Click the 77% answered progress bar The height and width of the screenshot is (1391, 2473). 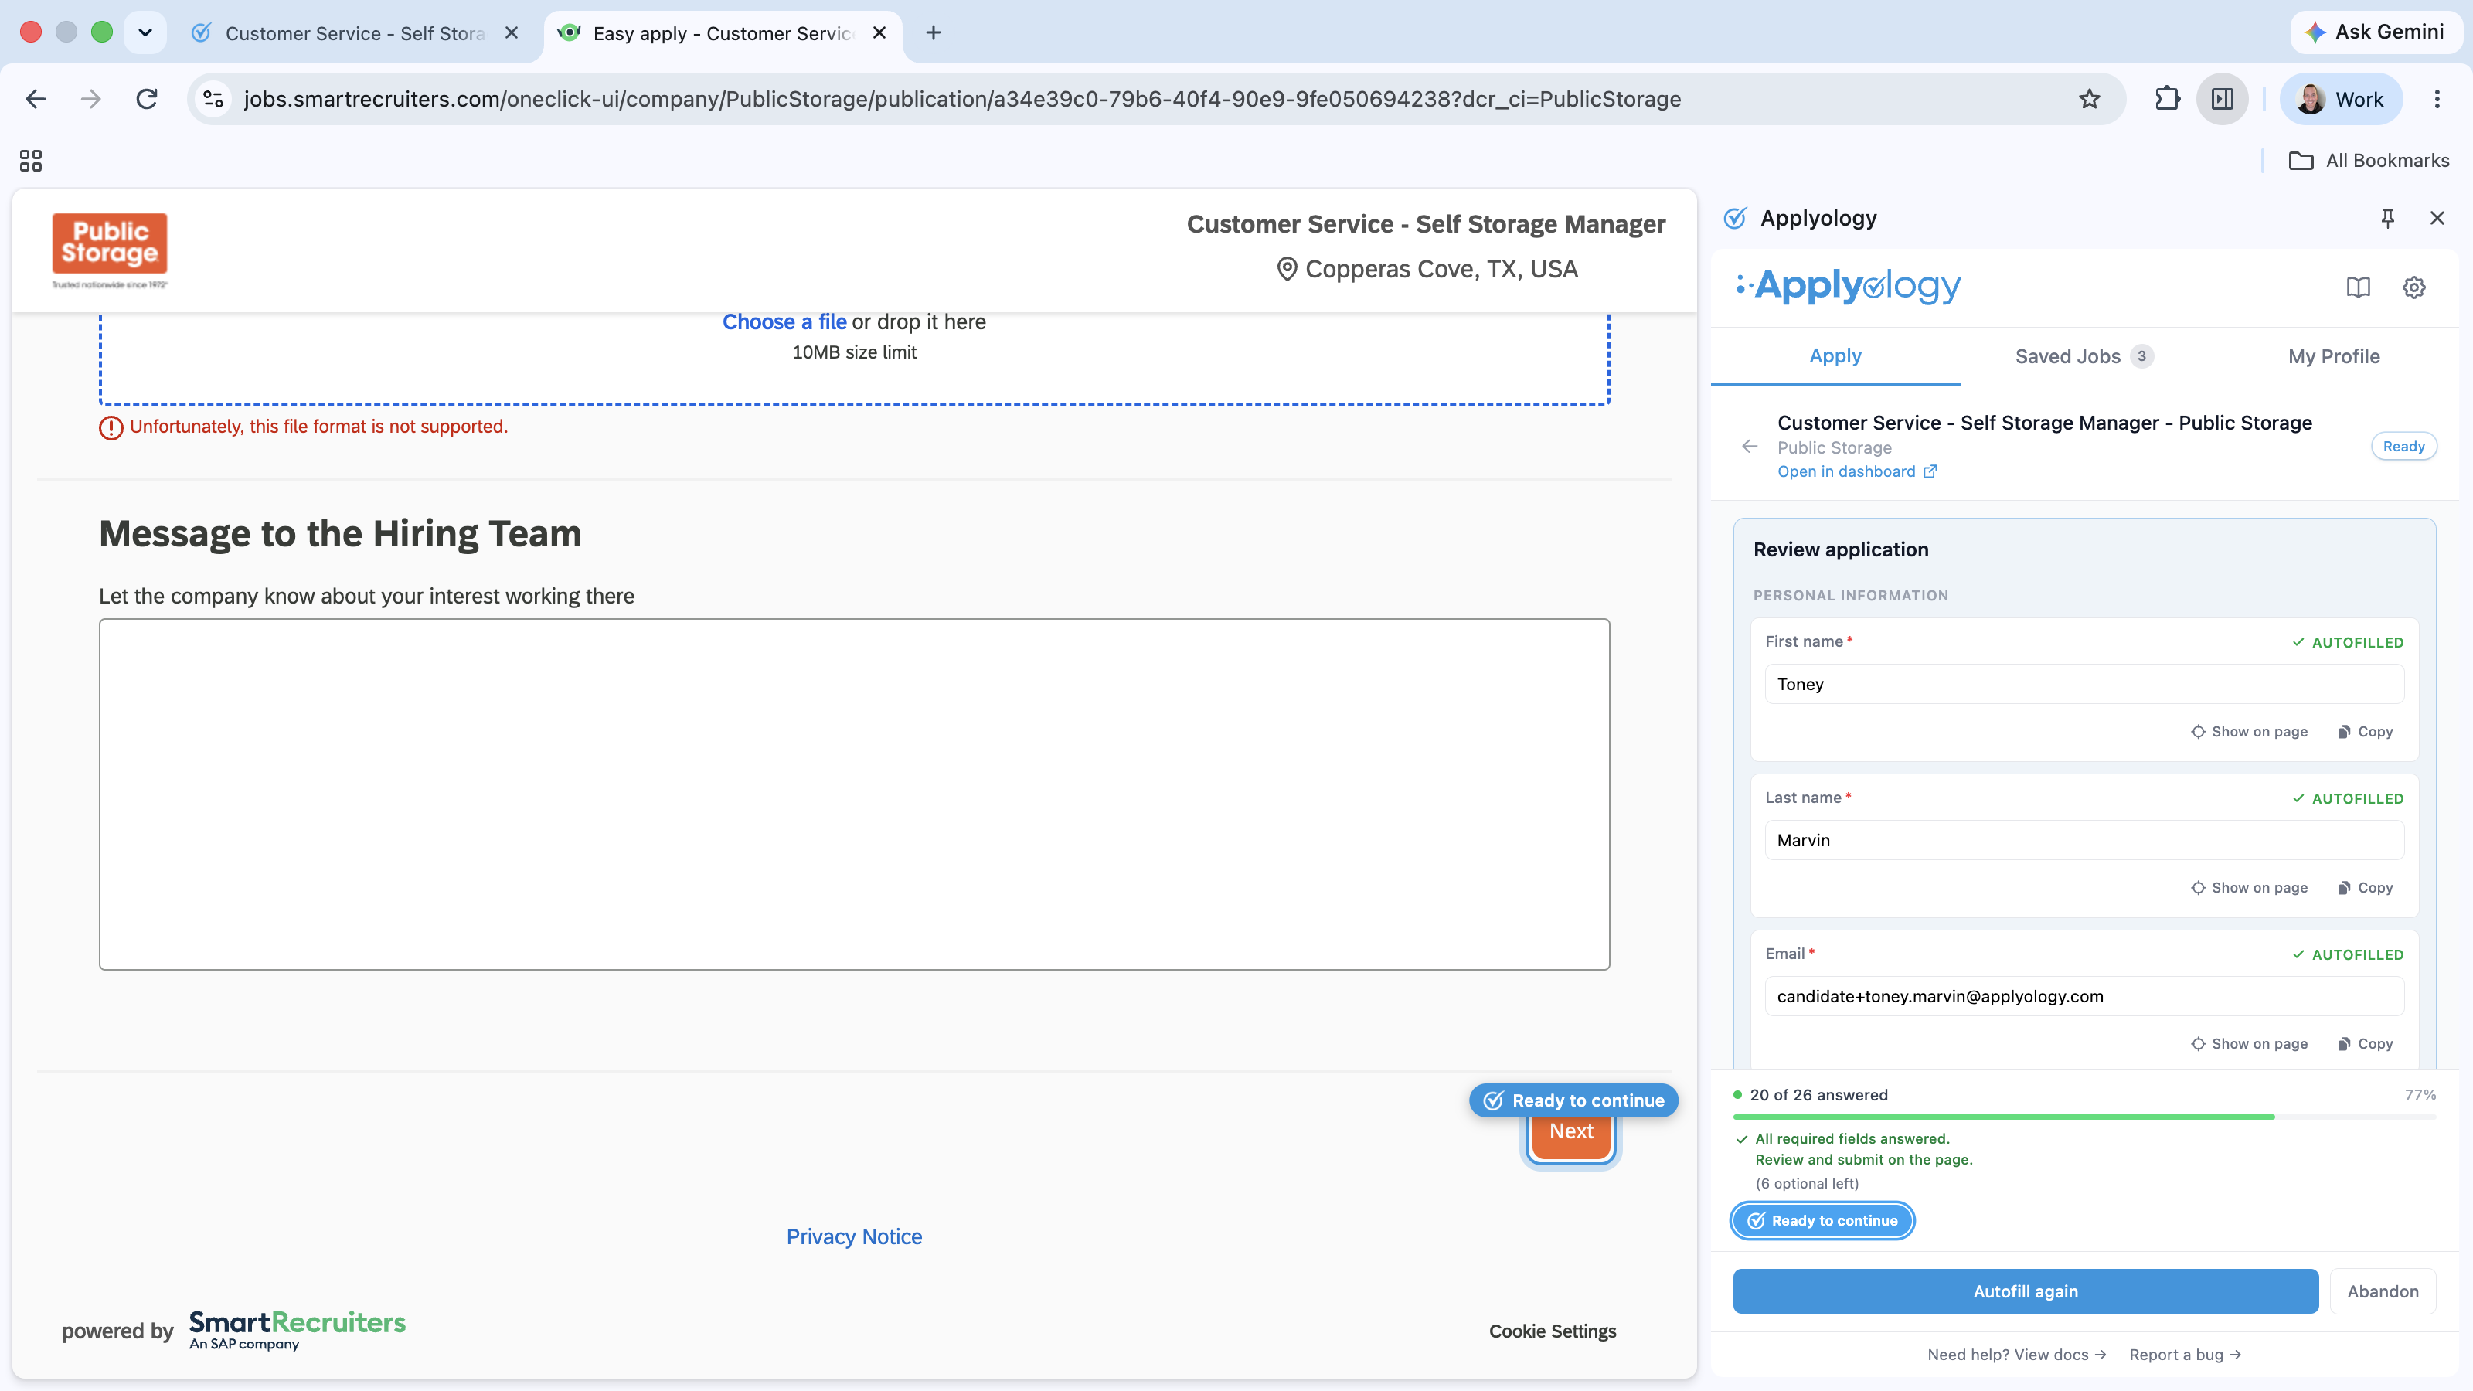tap(2084, 1117)
